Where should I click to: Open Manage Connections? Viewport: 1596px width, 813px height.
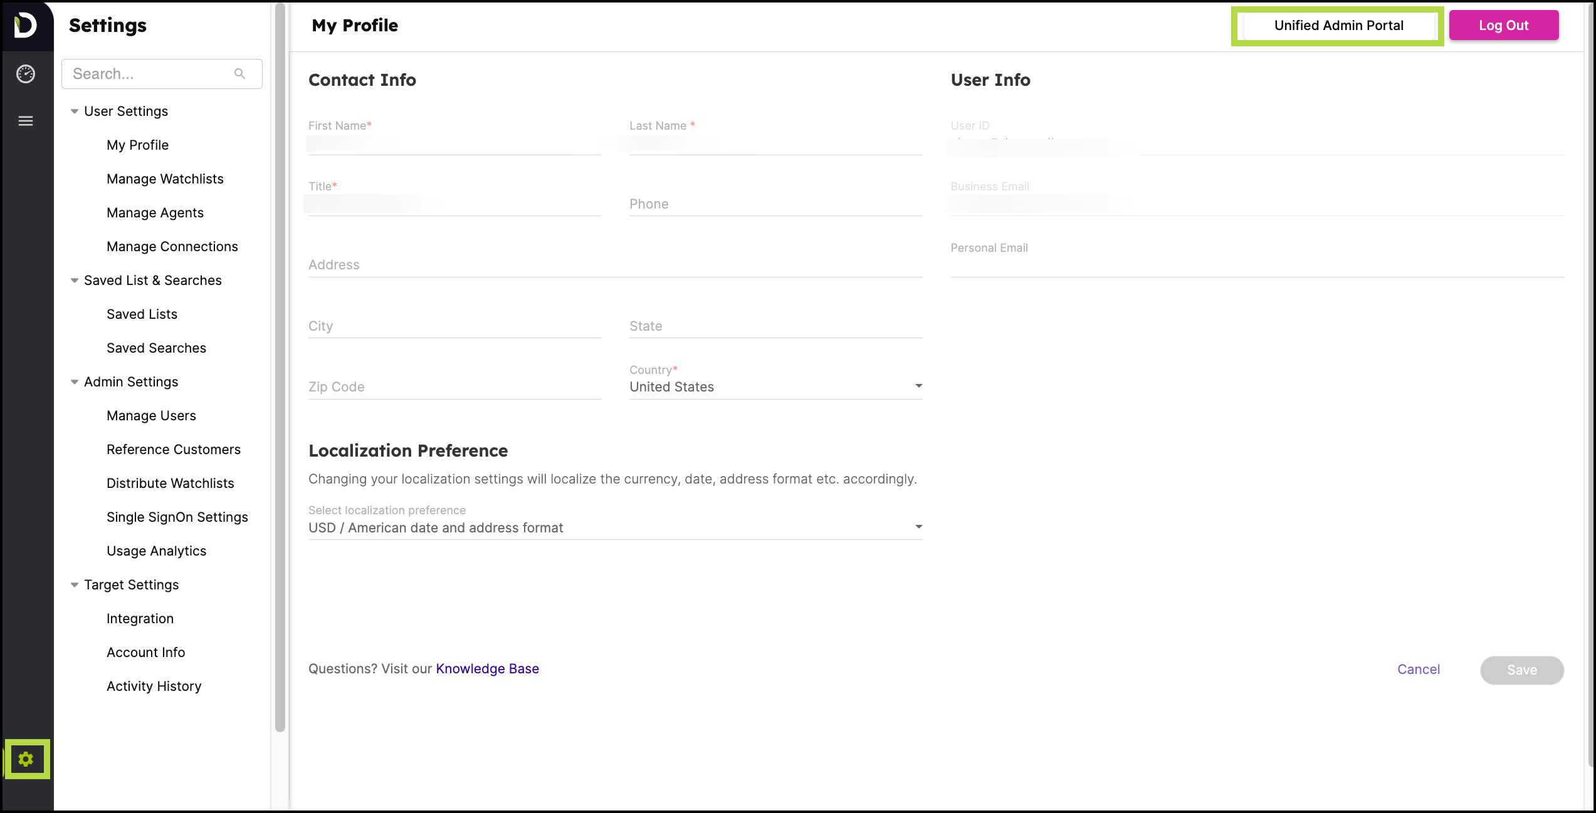click(172, 247)
